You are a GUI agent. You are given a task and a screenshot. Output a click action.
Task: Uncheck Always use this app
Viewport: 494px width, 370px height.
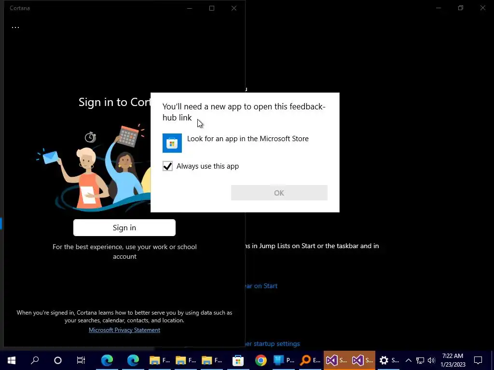(x=167, y=166)
